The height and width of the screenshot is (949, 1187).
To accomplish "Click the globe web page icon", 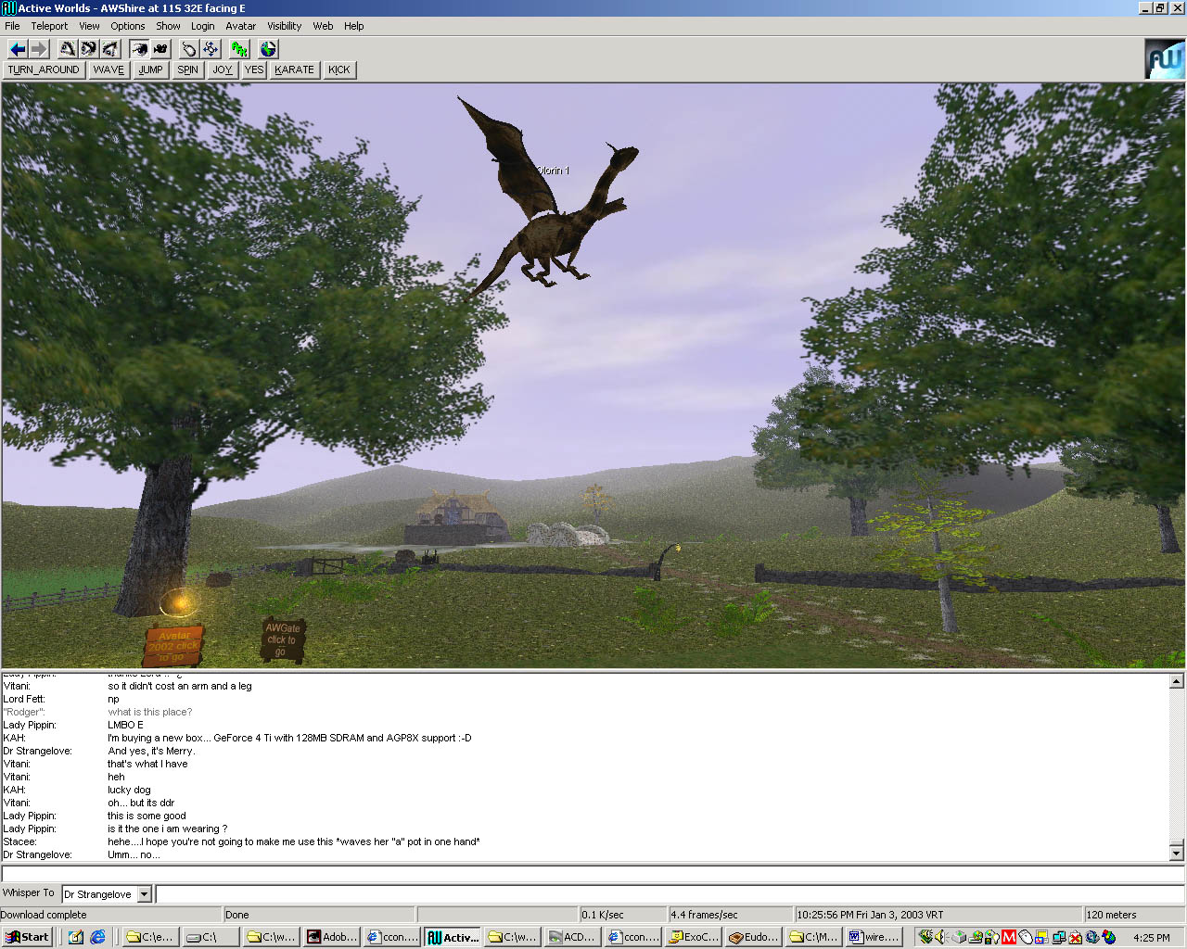I will coord(268,49).
